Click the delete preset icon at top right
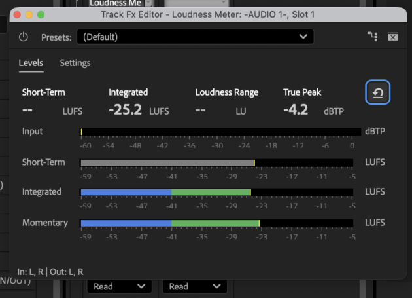Viewport: 412px width, 298px height. pos(393,37)
